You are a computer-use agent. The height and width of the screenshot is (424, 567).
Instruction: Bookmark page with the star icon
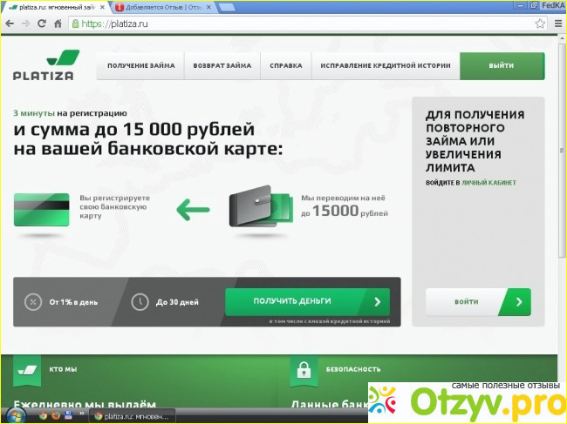pos(539,24)
